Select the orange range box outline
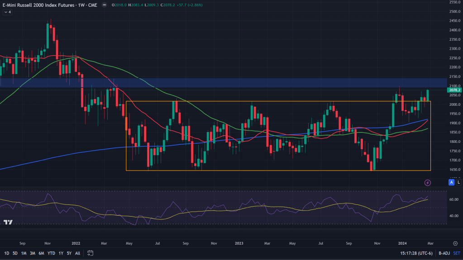This screenshot has width=463, height=260. coord(278,170)
